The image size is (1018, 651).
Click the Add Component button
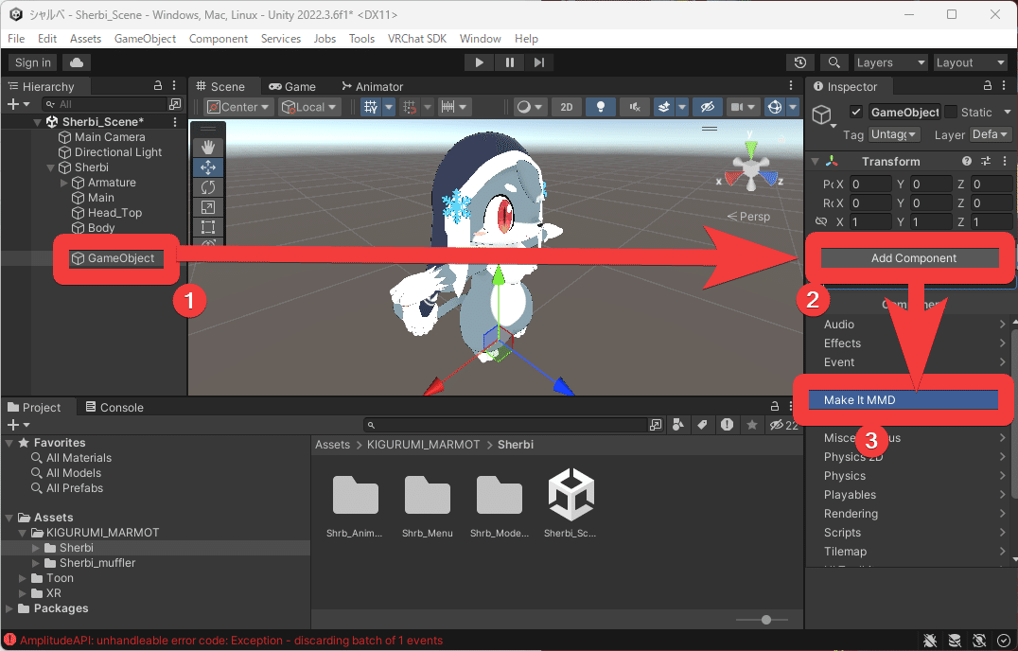pos(909,257)
